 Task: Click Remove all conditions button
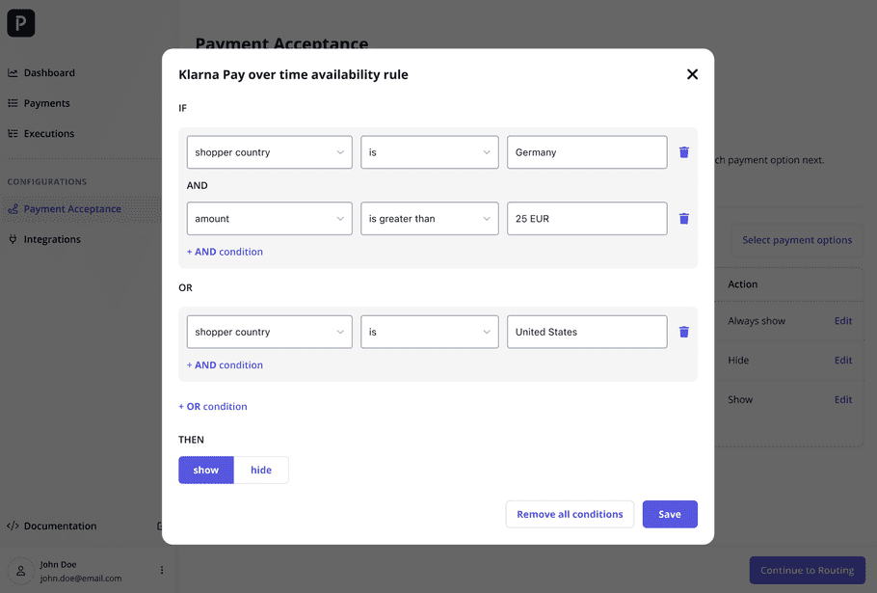point(570,514)
